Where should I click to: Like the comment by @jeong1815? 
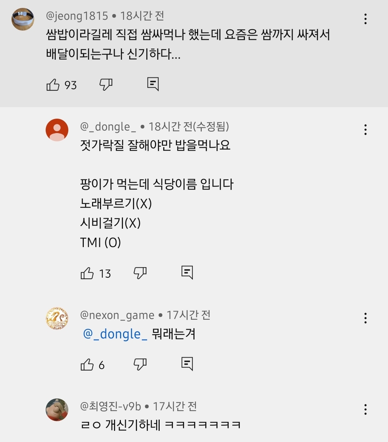point(53,85)
